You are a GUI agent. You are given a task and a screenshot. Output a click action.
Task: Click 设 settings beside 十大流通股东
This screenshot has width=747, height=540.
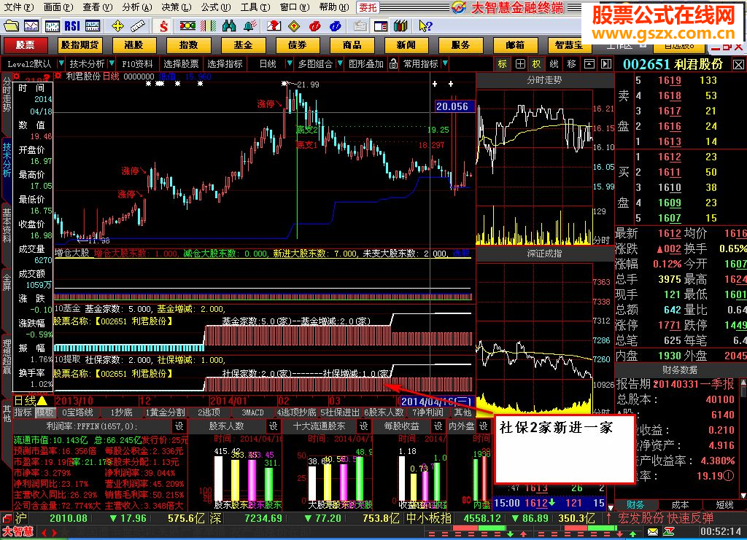click(363, 426)
